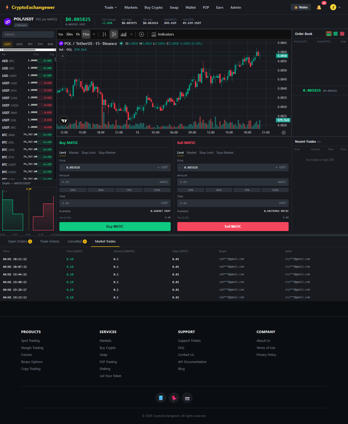The height and width of the screenshot is (424, 348).
Task: Select the USDT /LINK pair row
Action: (27, 98)
